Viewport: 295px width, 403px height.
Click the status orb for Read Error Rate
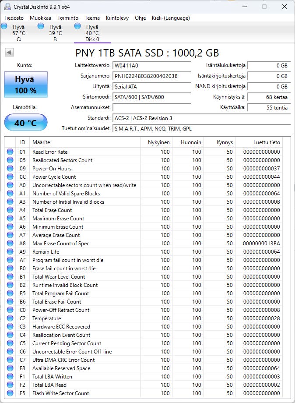pos(10,152)
